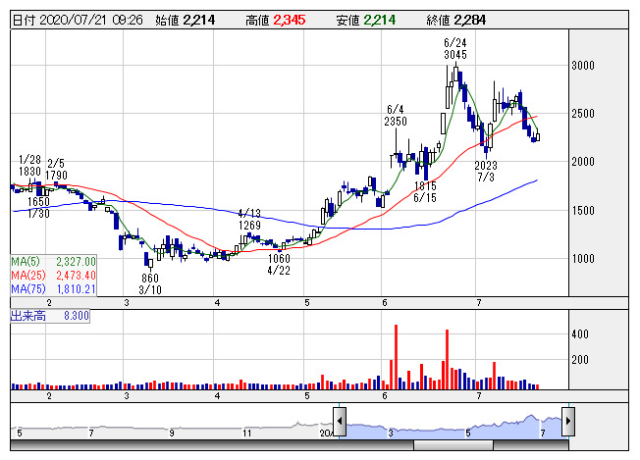
Task: Select the MA(5) legend entry
Action: click(x=53, y=261)
